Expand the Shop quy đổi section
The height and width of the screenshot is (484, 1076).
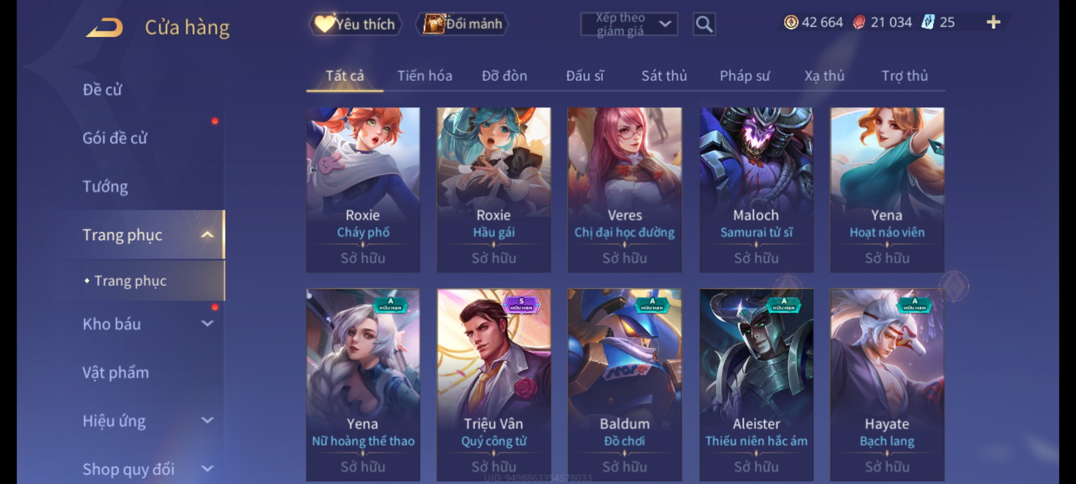(207, 468)
